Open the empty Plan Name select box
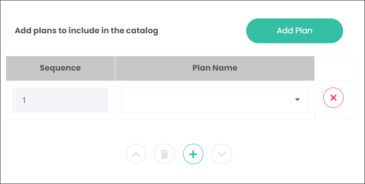 (215, 100)
